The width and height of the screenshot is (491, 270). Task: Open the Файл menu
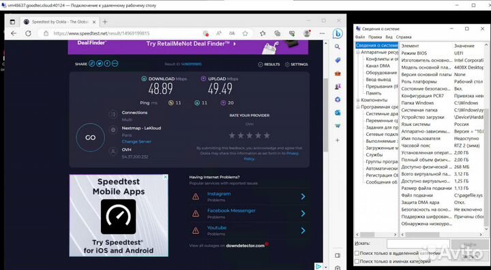point(360,37)
